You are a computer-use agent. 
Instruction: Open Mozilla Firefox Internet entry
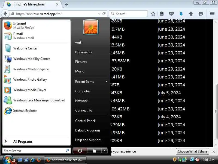point(37,25)
